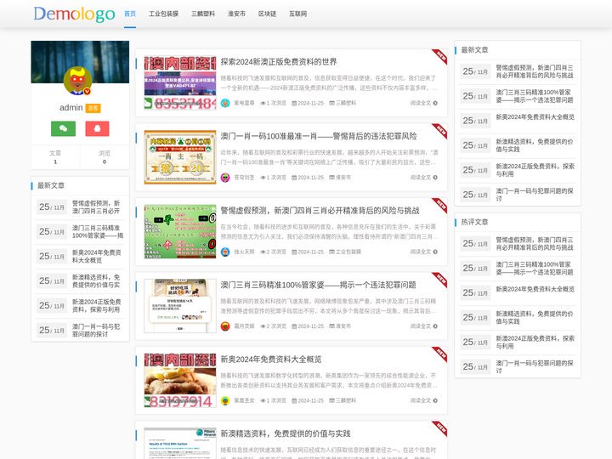Image resolution: width=612 pixels, height=459 pixels.
Task: Open 新澳精选资料，免费提供的价值与实践 in 热评文章 list
Action: point(535,317)
